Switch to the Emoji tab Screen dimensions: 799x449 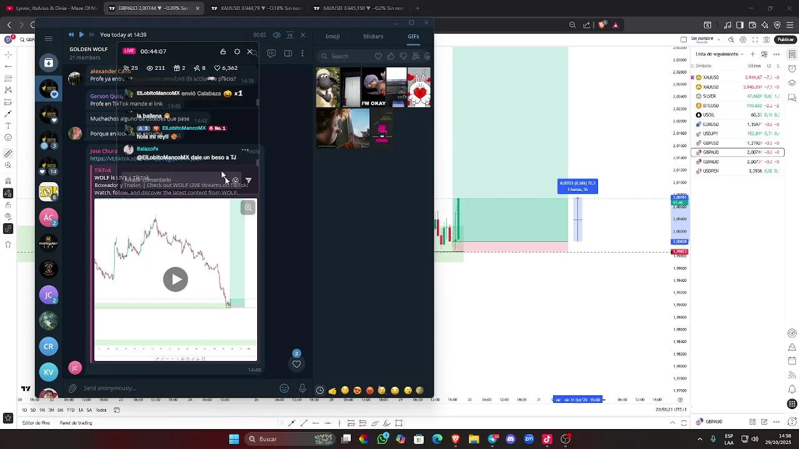[332, 36]
